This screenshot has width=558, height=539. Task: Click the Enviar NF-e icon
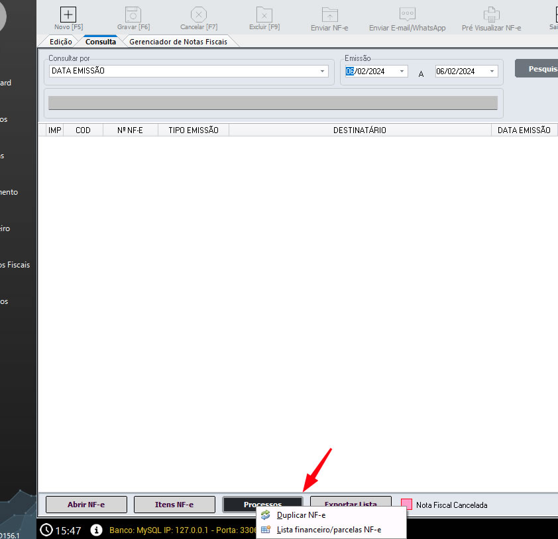329,15
